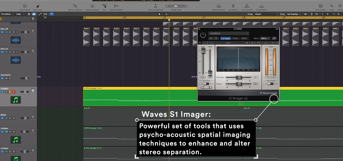Open track header options dropdown icon

point(33,19)
